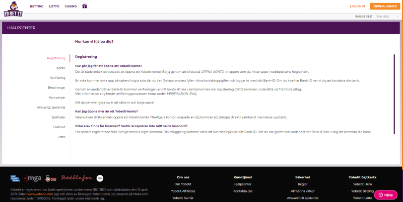Screen dimensions: 403x202
Task: Click the Logga In link
Action: point(357,7)
